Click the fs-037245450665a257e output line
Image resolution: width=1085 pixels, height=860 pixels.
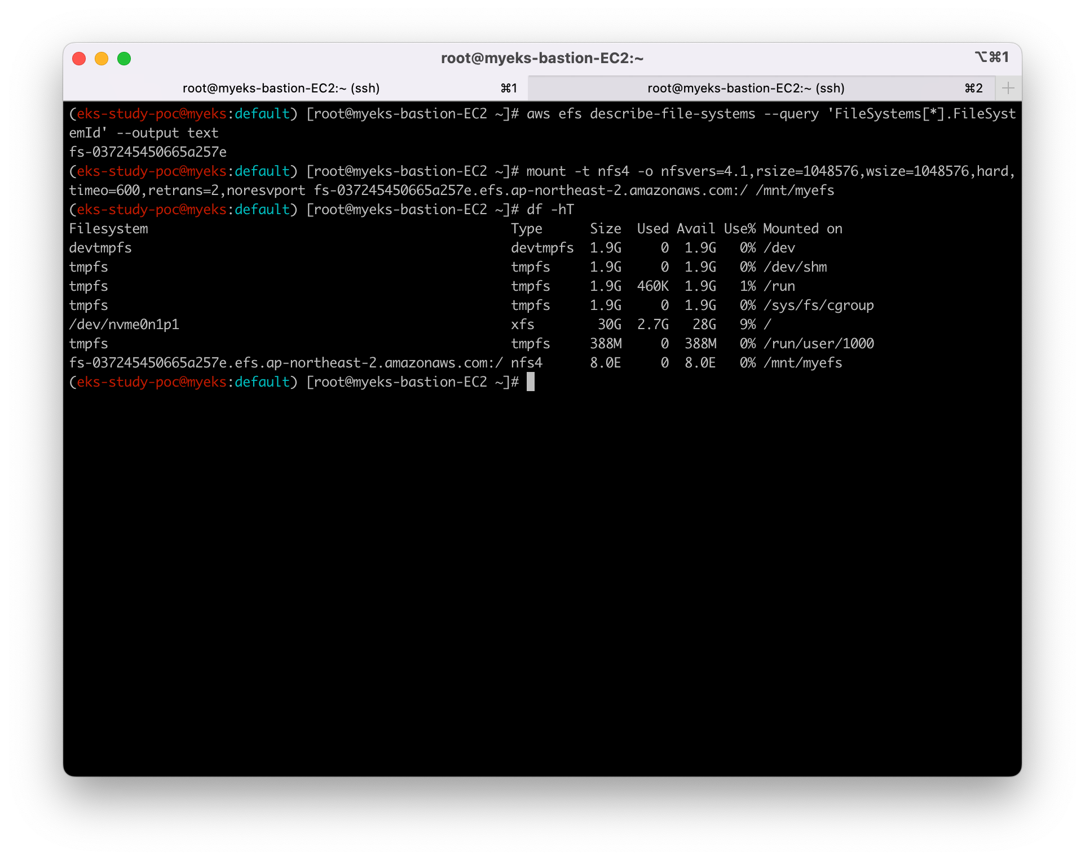tap(148, 152)
